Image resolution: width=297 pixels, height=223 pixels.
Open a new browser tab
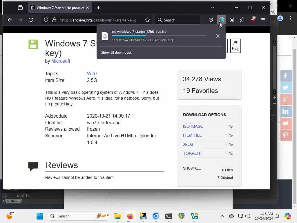tap(99, 8)
